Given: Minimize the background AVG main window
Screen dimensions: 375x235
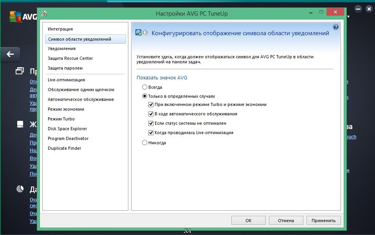Looking at the screenshot, I should coord(358,9).
